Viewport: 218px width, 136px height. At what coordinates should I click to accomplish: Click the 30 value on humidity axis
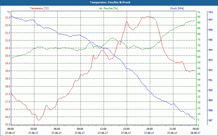click(x=199, y=91)
